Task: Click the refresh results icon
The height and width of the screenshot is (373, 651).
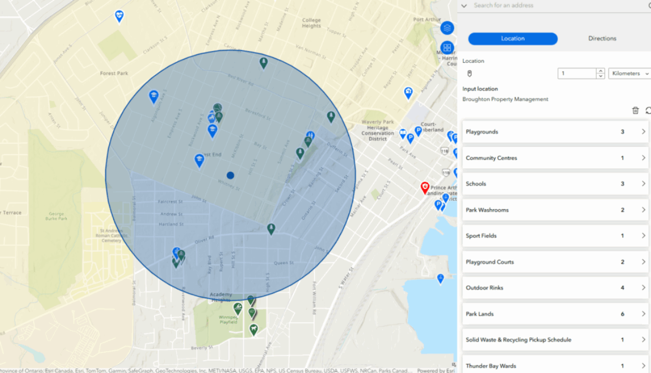Action: (x=648, y=110)
